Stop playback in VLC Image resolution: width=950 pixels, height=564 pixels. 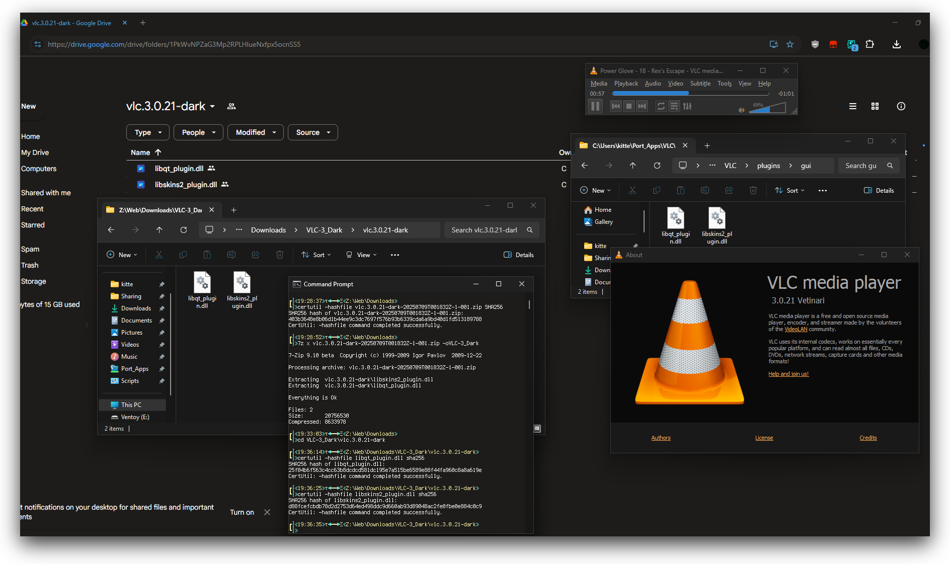click(628, 106)
